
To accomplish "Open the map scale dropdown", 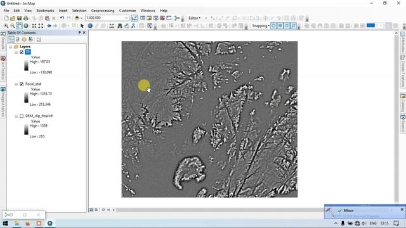I will coord(126,18).
